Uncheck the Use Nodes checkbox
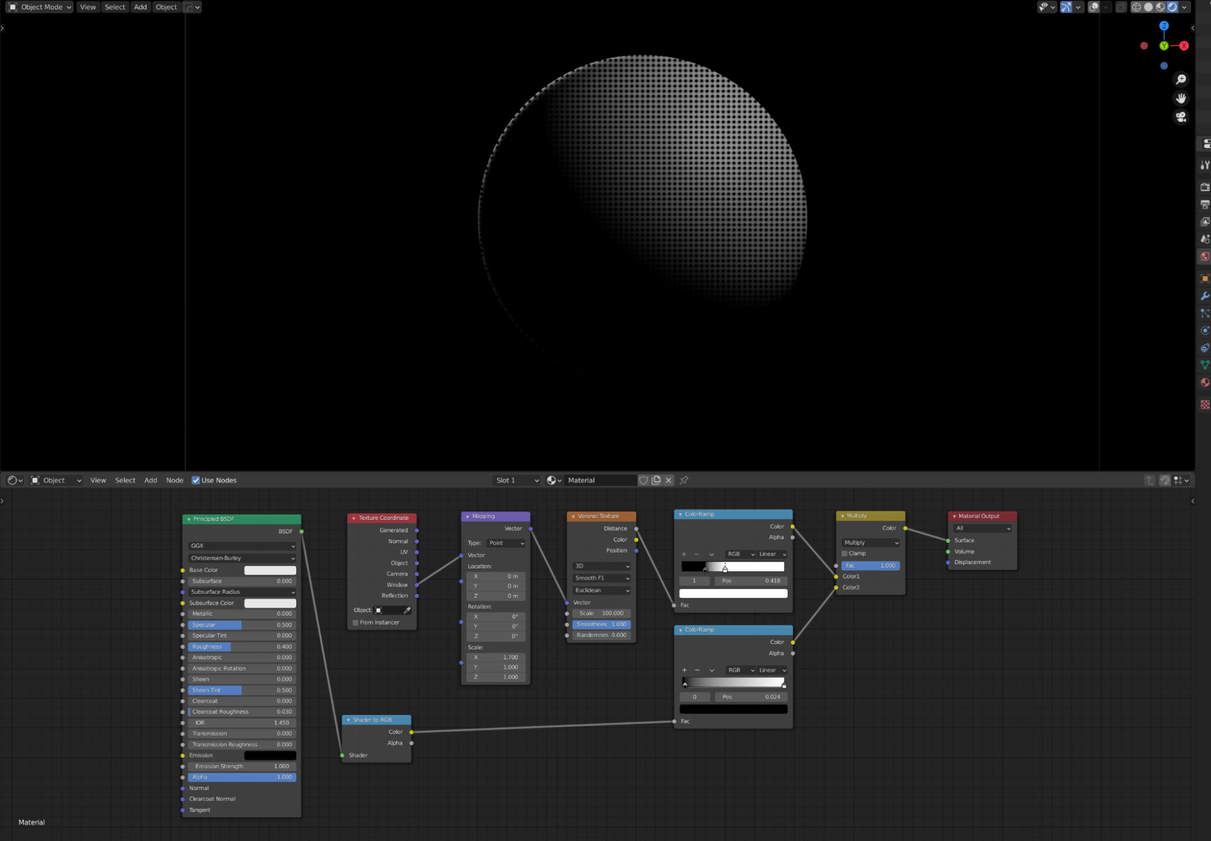 tap(196, 480)
